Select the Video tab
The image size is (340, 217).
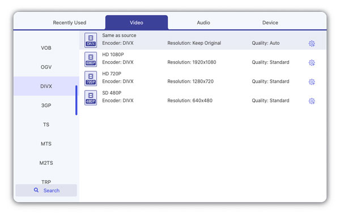coord(137,22)
